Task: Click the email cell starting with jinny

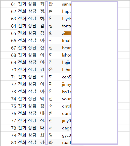Action: (x=66, y=84)
